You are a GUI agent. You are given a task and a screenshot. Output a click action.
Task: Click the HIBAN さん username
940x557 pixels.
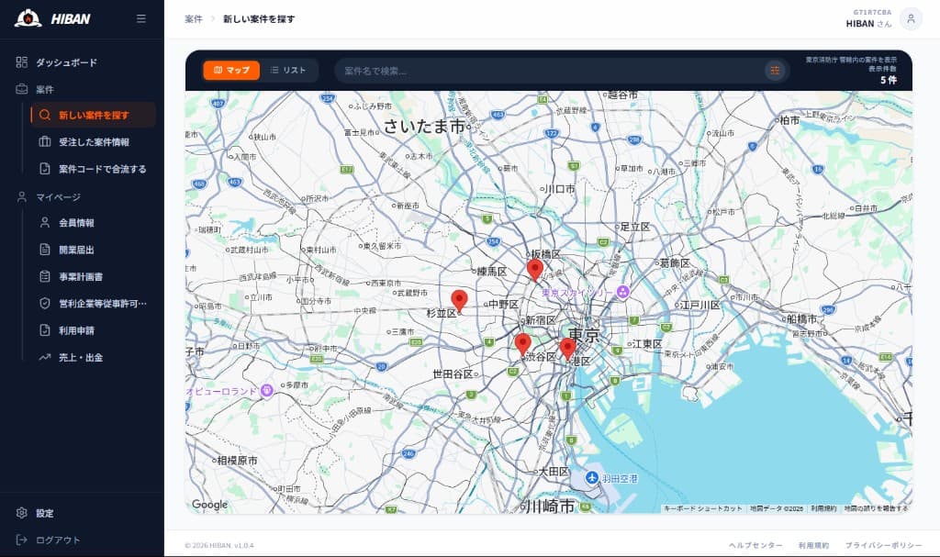[868, 24]
